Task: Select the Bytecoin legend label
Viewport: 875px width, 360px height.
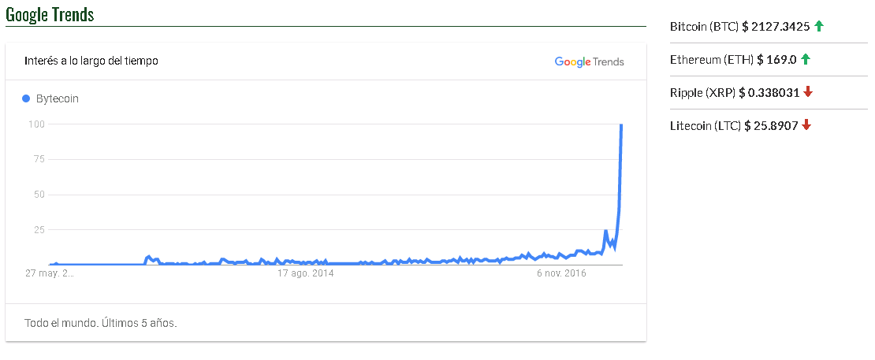Action: point(58,98)
